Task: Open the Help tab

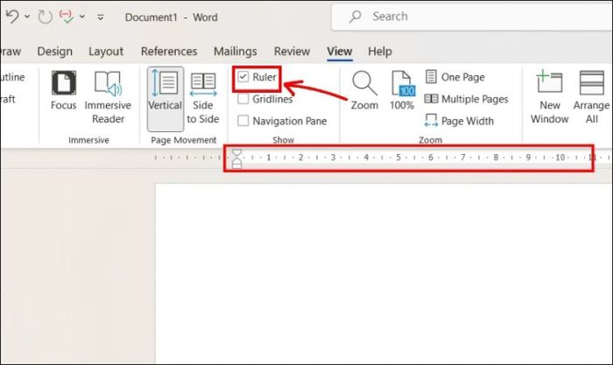Action: (379, 51)
